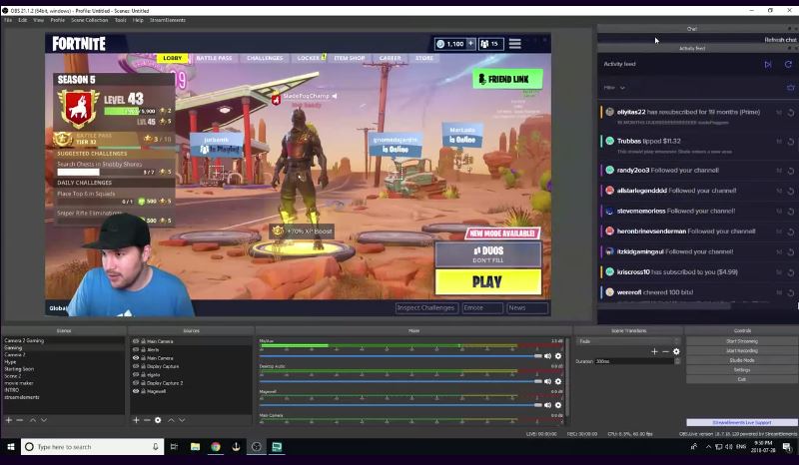
Task: Adjust the Magewell volume slider
Action: coord(401,405)
